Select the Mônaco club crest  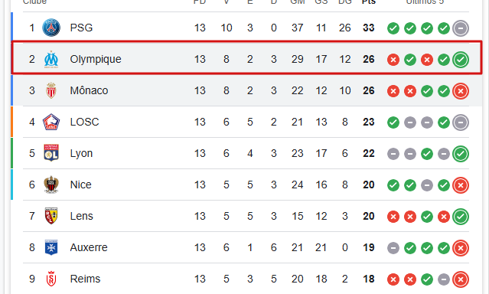(51, 90)
